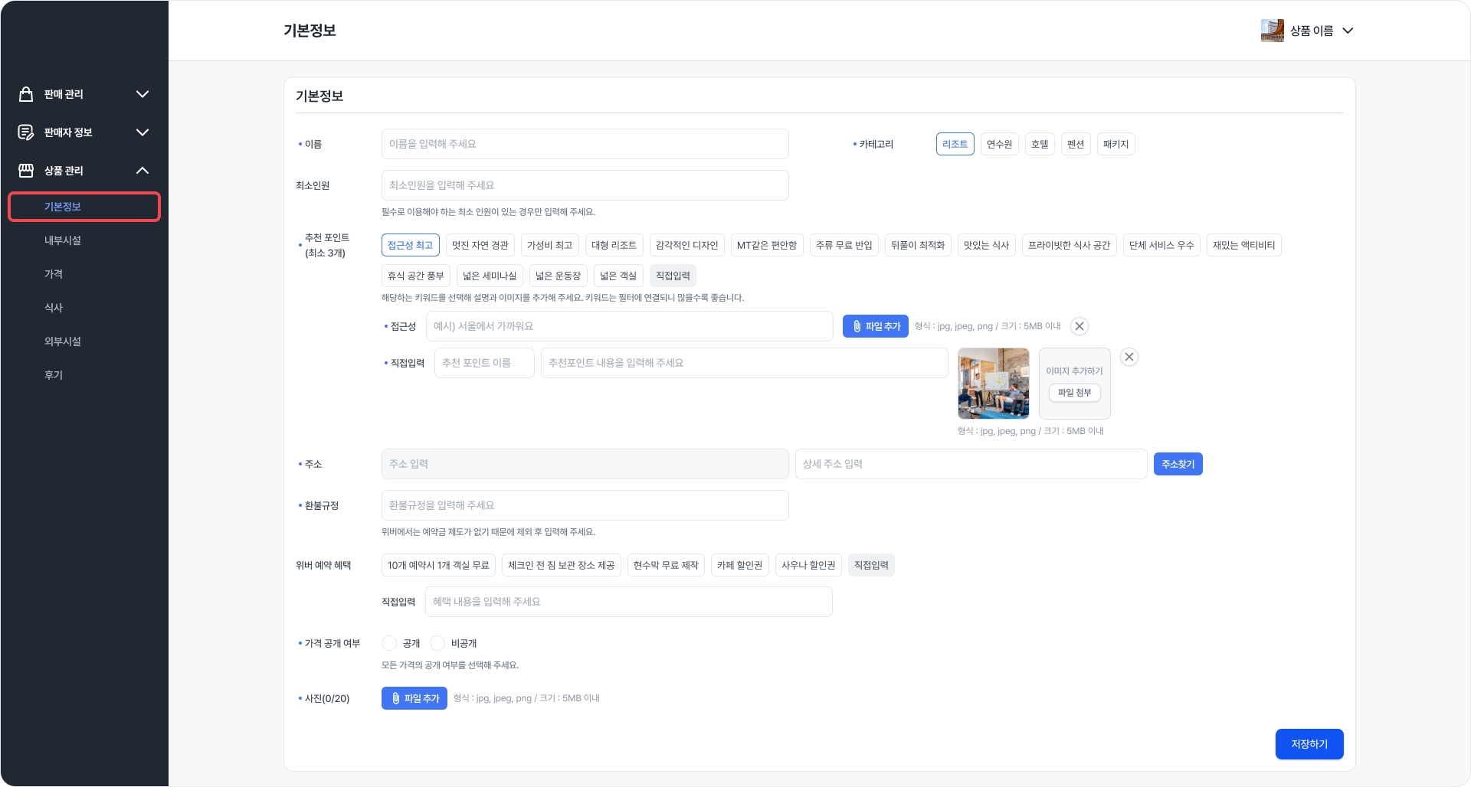
Task: Expand the 판매 관리 menu chevron
Action: (143, 94)
